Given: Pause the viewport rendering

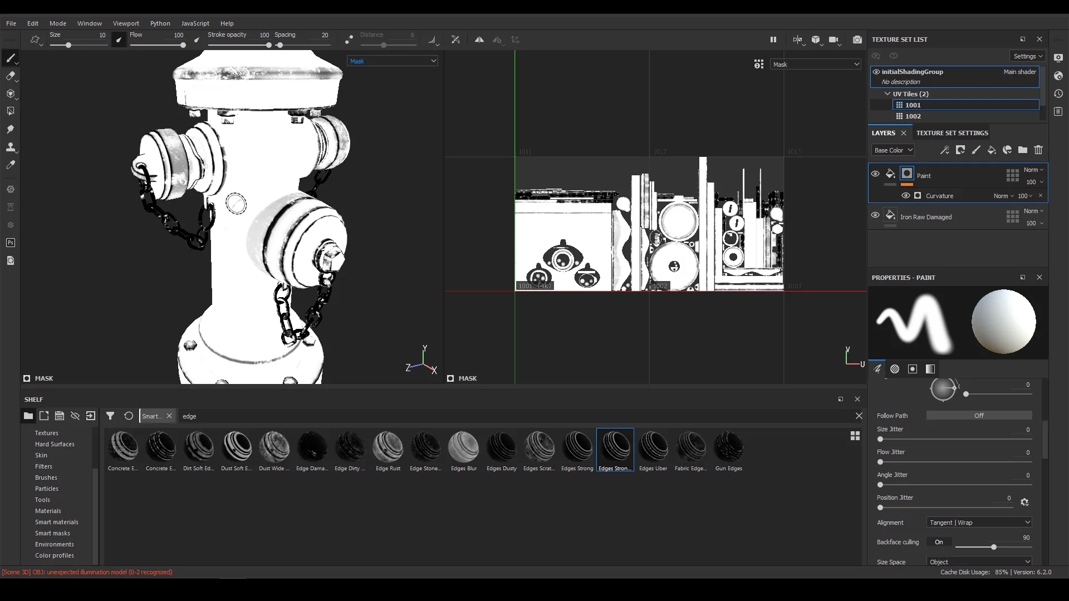Looking at the screenshot, I should pos(773,40).
